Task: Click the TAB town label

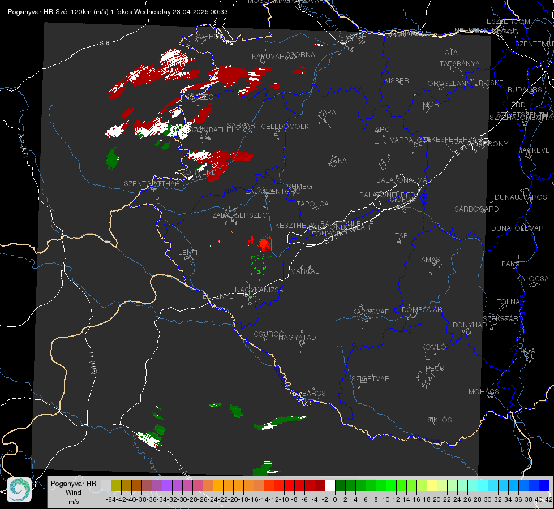Action: click(x=401, y=236)
